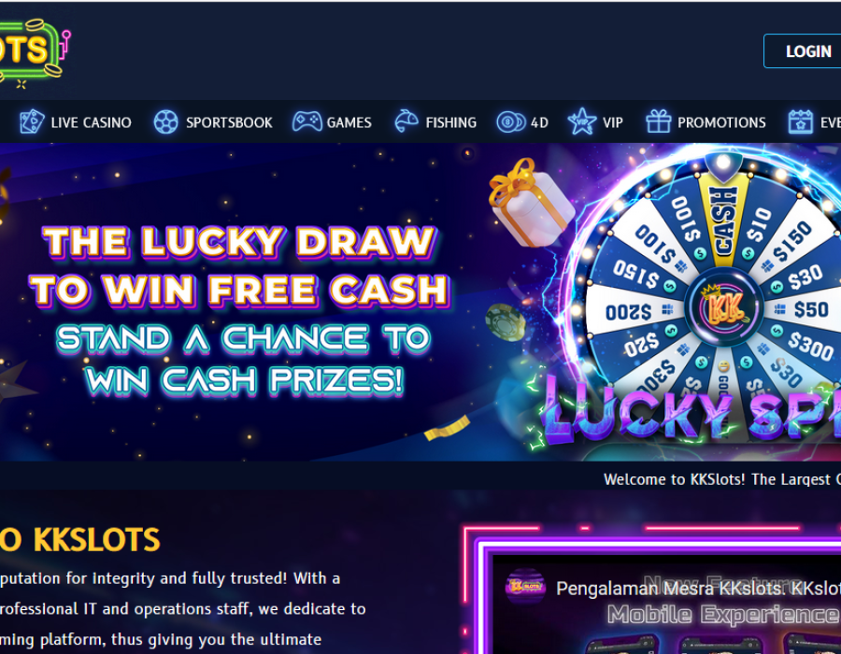841x654 pixels.
Task: Click the KK emblem at wheel center
Action: pyautogui.click(x=723, y=307)
